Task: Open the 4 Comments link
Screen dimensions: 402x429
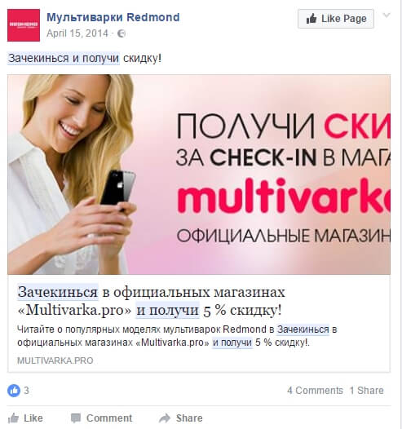Action: point(315,390)
